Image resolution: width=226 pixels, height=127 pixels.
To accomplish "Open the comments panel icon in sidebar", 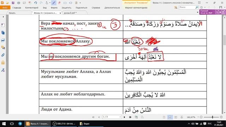I will tap(3, 48).
